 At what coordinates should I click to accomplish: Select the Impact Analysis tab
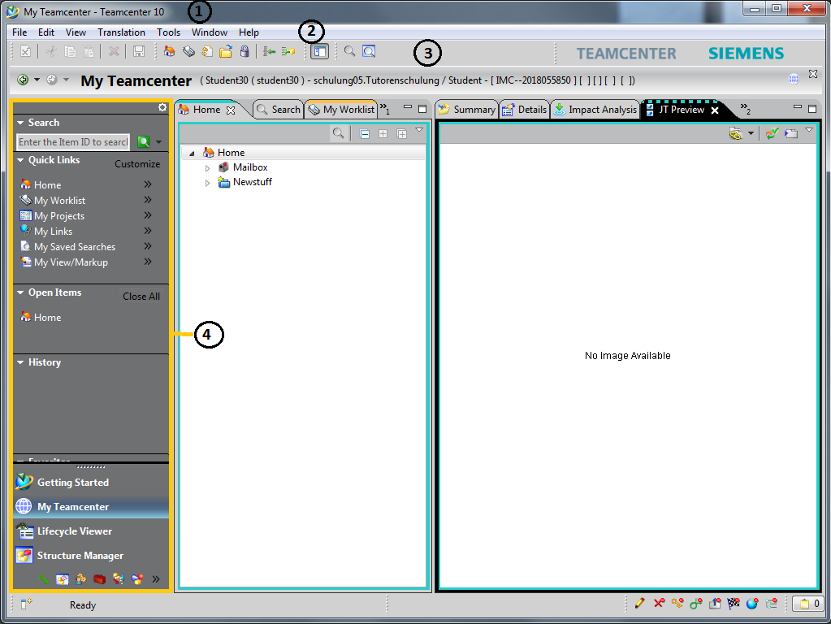coord(595,110)
